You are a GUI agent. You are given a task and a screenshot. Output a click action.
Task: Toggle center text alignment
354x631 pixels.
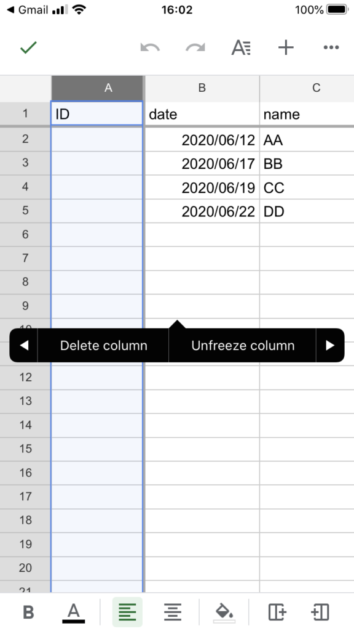click(x=173, y=613)
